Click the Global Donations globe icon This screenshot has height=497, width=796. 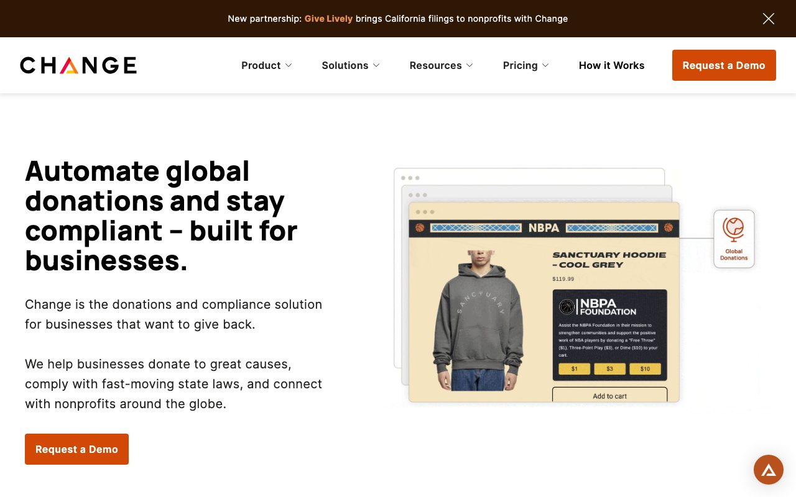pos(734,230)
